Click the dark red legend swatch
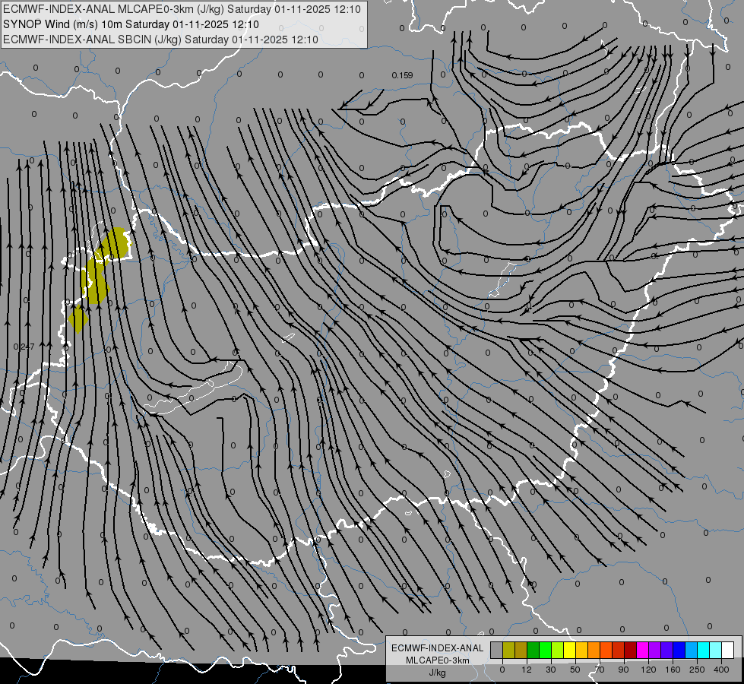This screenshot has height=684, width=744. [x=630, y=650]
